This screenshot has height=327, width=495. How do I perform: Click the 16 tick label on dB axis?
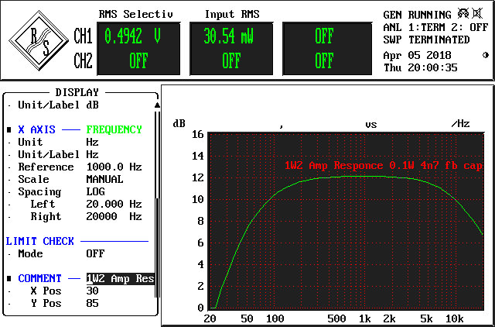tap(198, 134)
